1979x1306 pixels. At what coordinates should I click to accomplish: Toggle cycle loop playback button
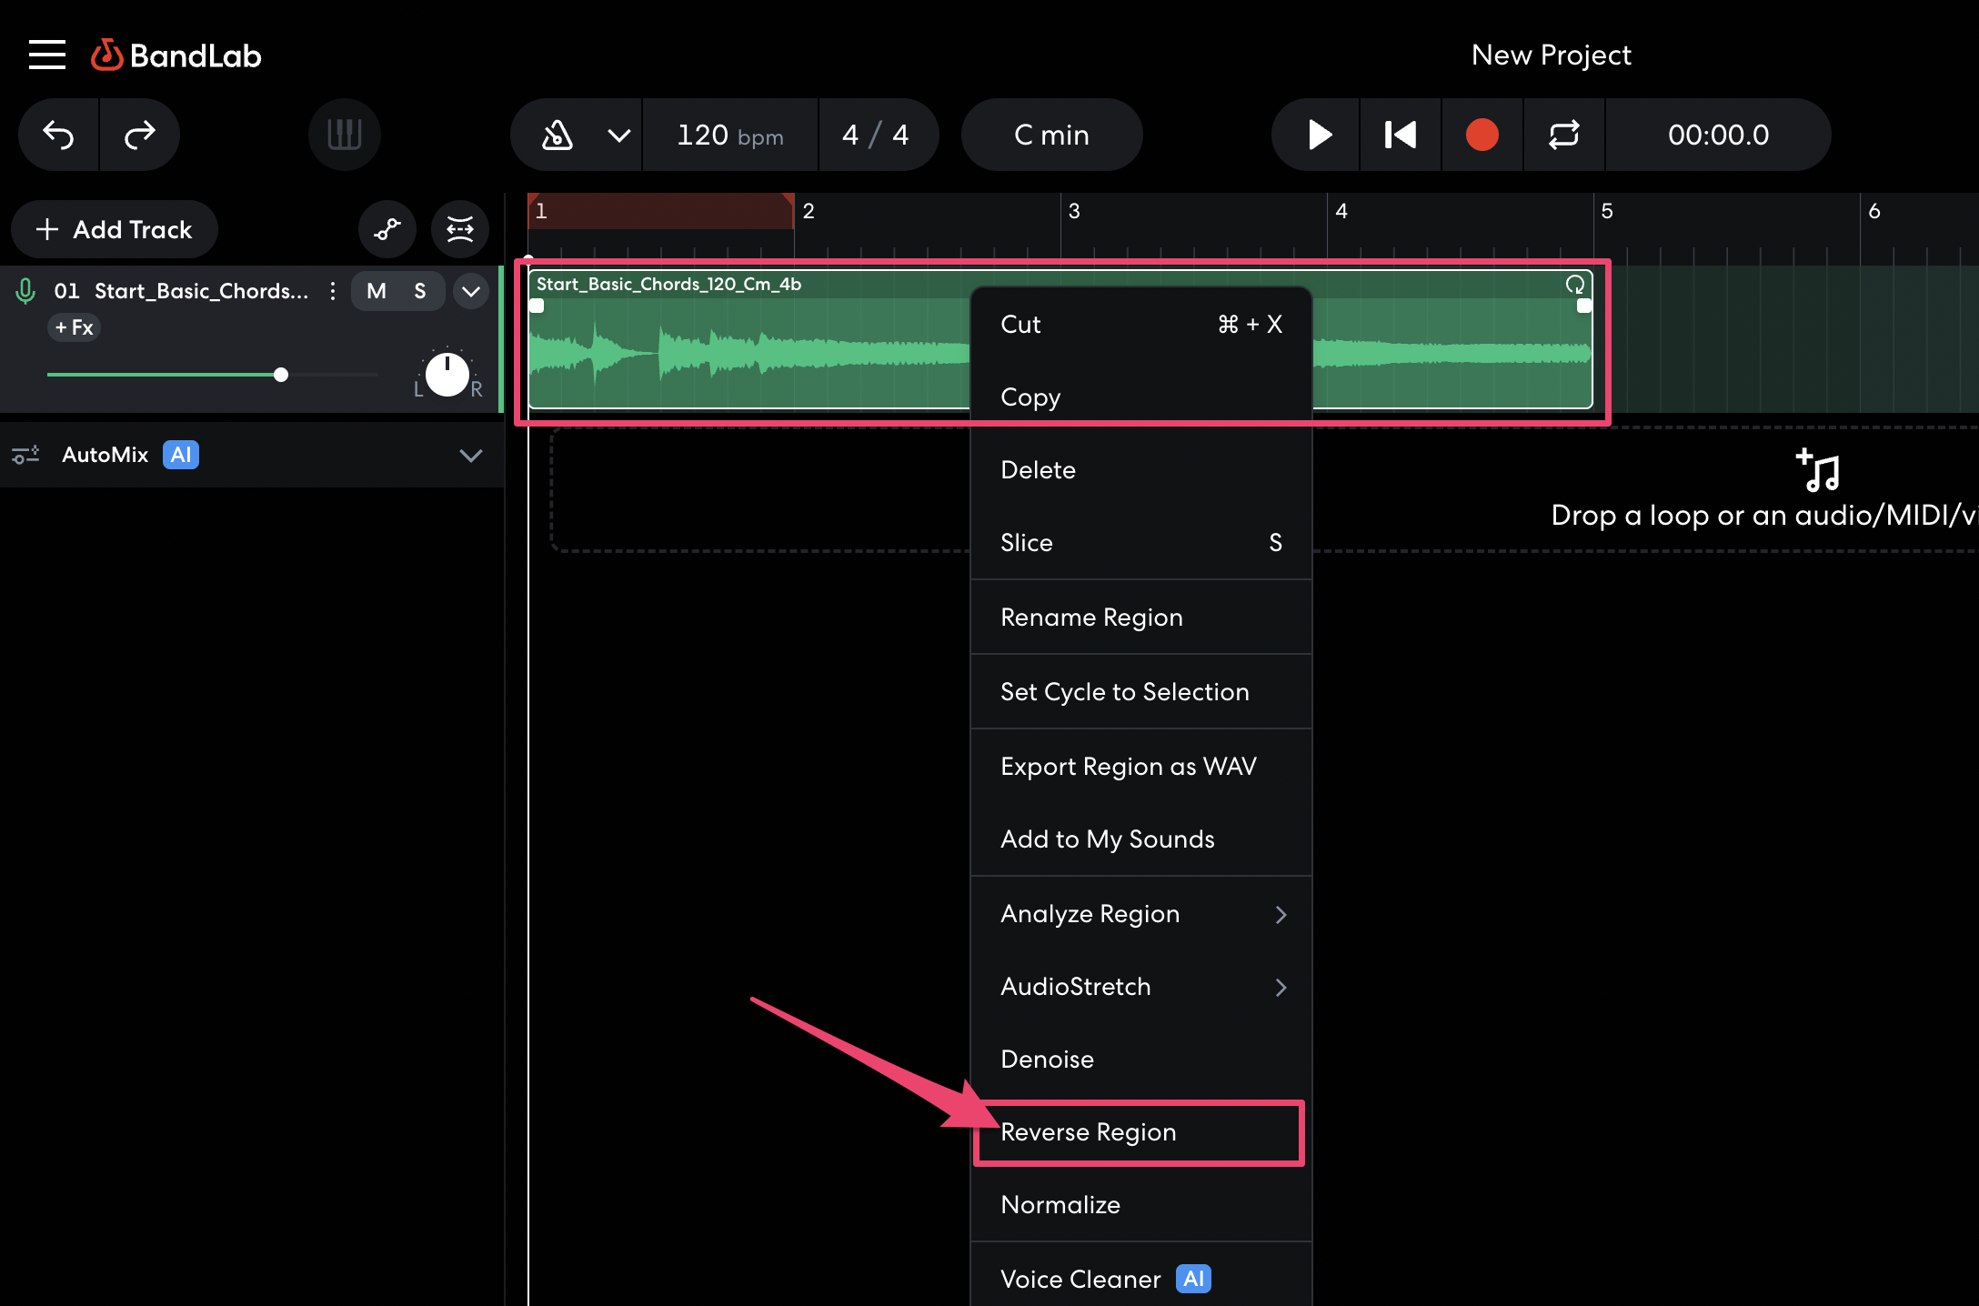pyautogui.click(x=1563, y=135)
